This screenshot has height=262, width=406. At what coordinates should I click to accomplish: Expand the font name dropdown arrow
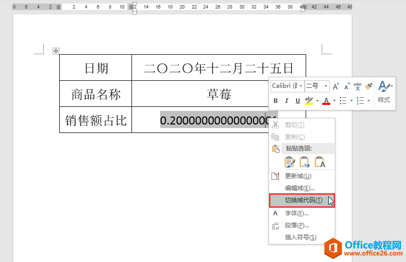pos(301,86)
